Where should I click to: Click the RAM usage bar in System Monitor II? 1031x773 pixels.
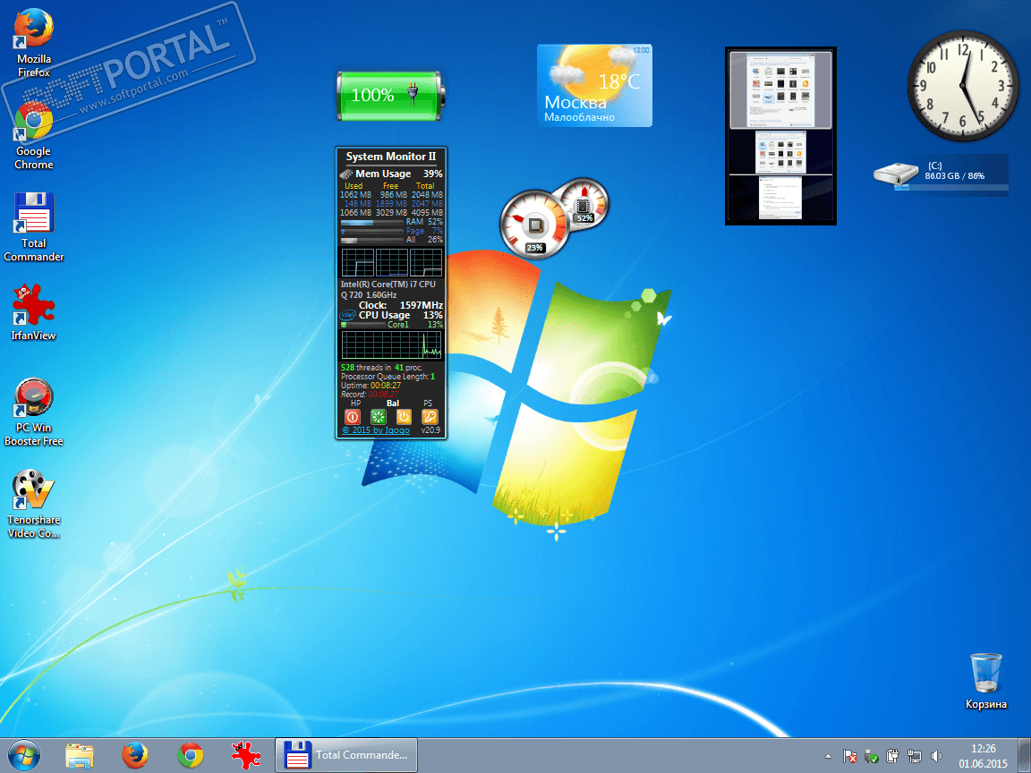tap(371, 223)
